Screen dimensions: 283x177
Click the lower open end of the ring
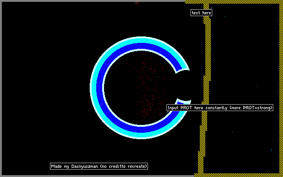coord(184,101)
